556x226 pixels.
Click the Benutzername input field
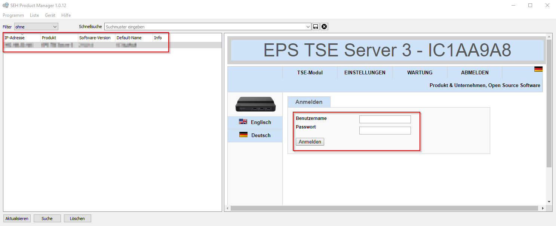(x=385, y=119)
